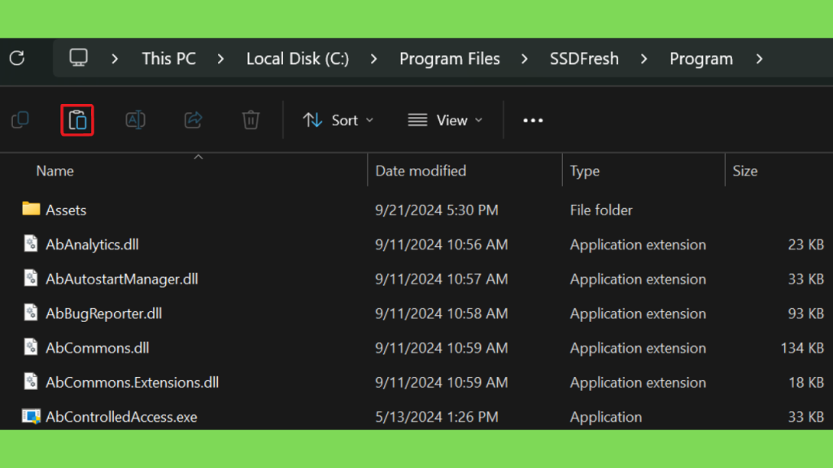Select the file AbCommons.Extensions.dll

click(x=132, y=383)
